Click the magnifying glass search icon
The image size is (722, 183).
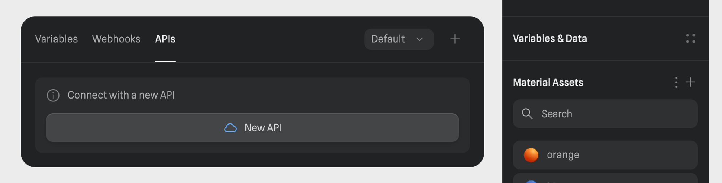(527, 114)
